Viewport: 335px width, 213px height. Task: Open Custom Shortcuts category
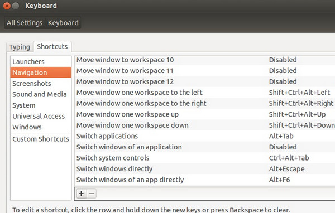41,139
